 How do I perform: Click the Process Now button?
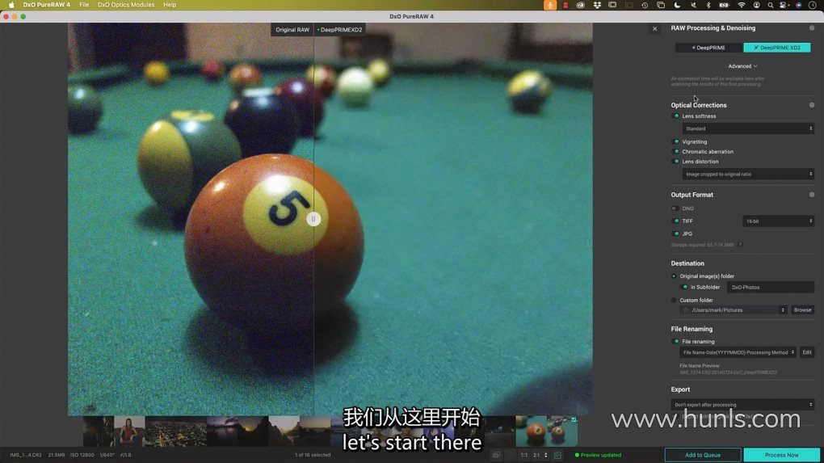pyautogui.click(x=781, y=455)
